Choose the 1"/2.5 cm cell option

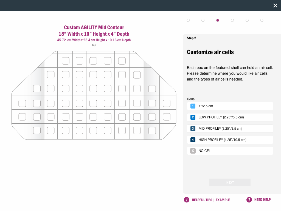(206, 106)
